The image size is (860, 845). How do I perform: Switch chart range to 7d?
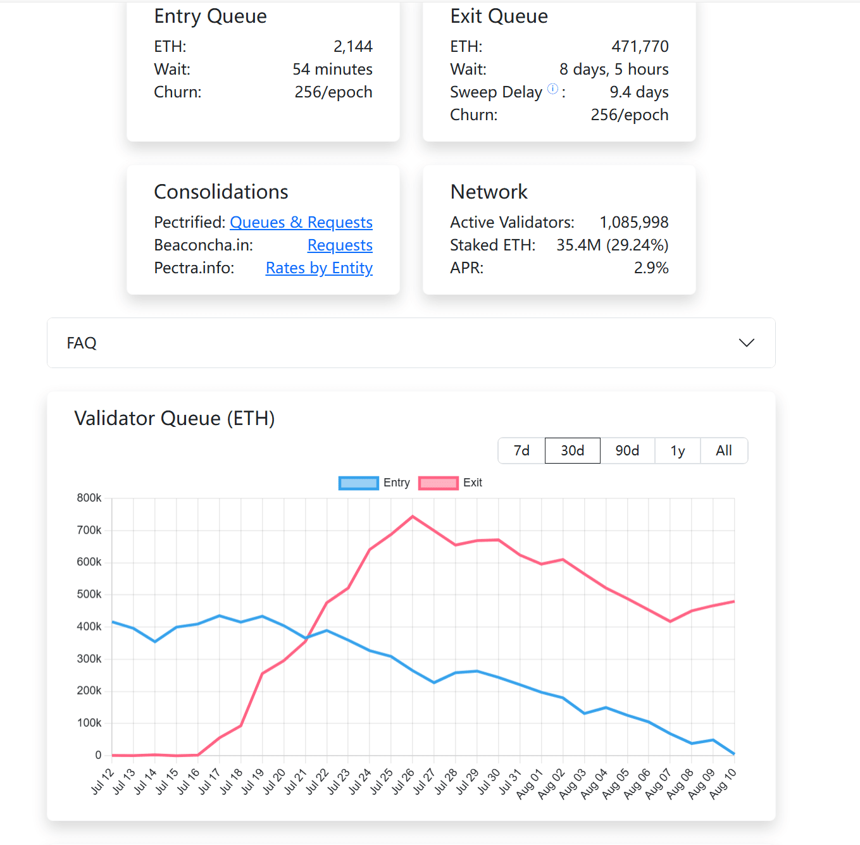click(521, 451)
